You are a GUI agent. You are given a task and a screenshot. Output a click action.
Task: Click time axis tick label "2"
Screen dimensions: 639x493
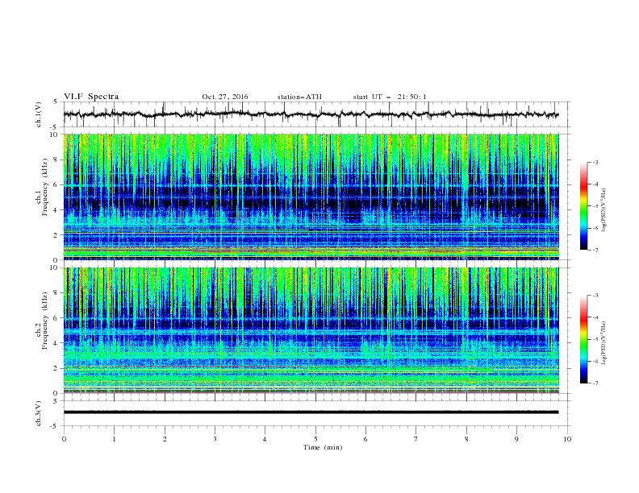pos(165,439)
